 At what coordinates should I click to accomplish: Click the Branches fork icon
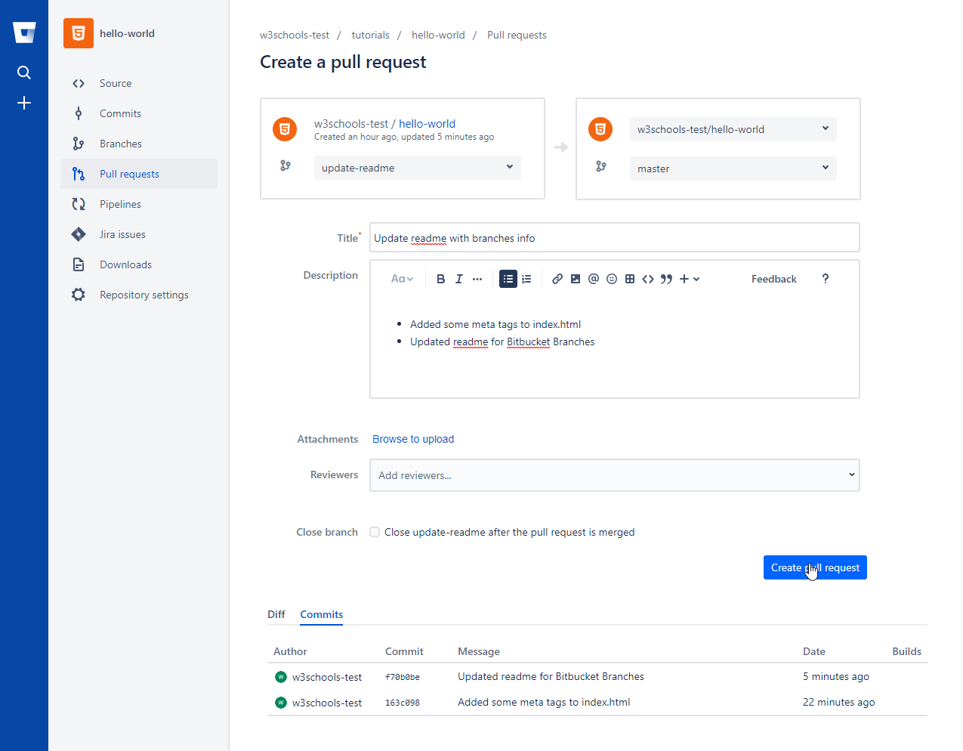click(x=79, y=144)
